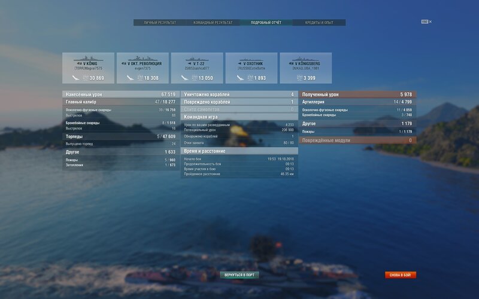This screenshot has width=479, height=299.
Task: Click the class icon before V Окт. Революция
Action: 124,63
